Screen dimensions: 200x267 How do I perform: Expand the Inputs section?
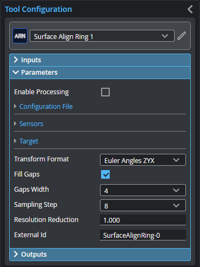pos(100,60)
